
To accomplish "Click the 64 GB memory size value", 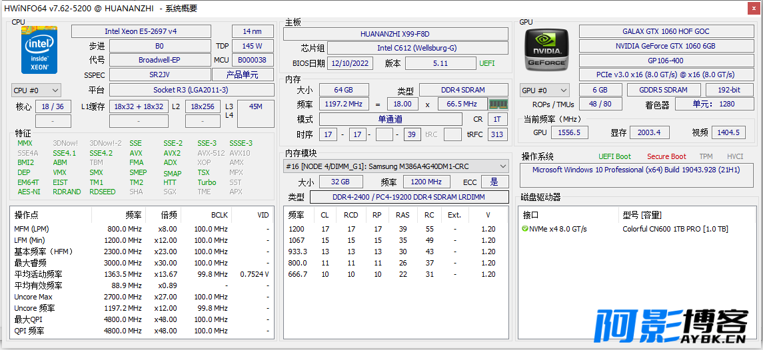I will 344,90.
